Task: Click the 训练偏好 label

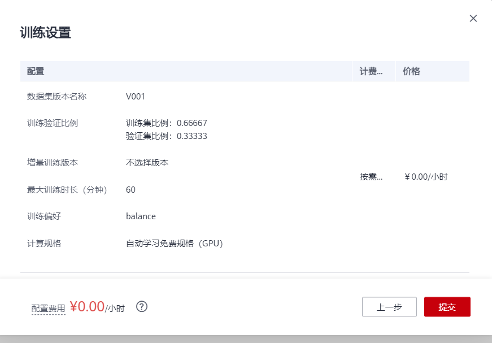Action: tap(44, 216)
